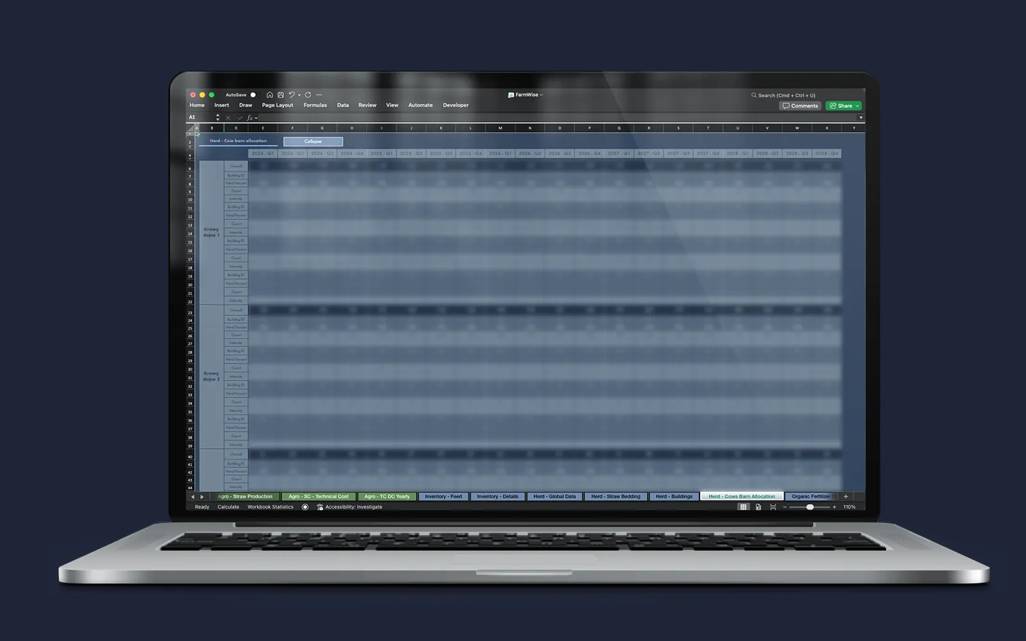Switch to Page Layout view icon
The width and height of the screenshot is (1026, 641).
tap(759, 507)
